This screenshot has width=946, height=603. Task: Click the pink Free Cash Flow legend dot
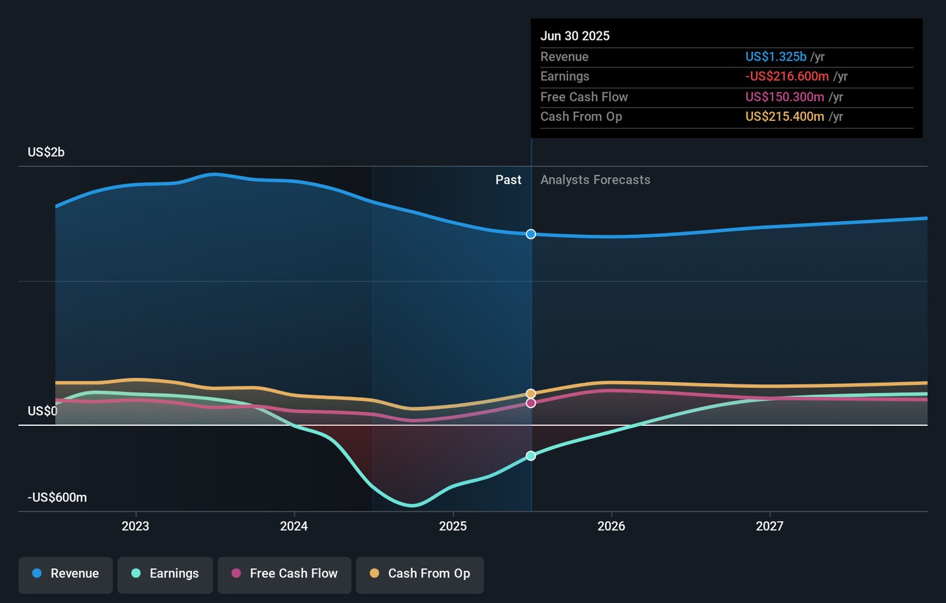(x=236, y=573)
